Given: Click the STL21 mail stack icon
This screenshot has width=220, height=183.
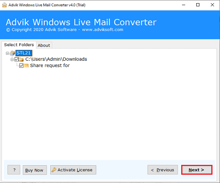Looking at the screenshot, I should [12, 53].
